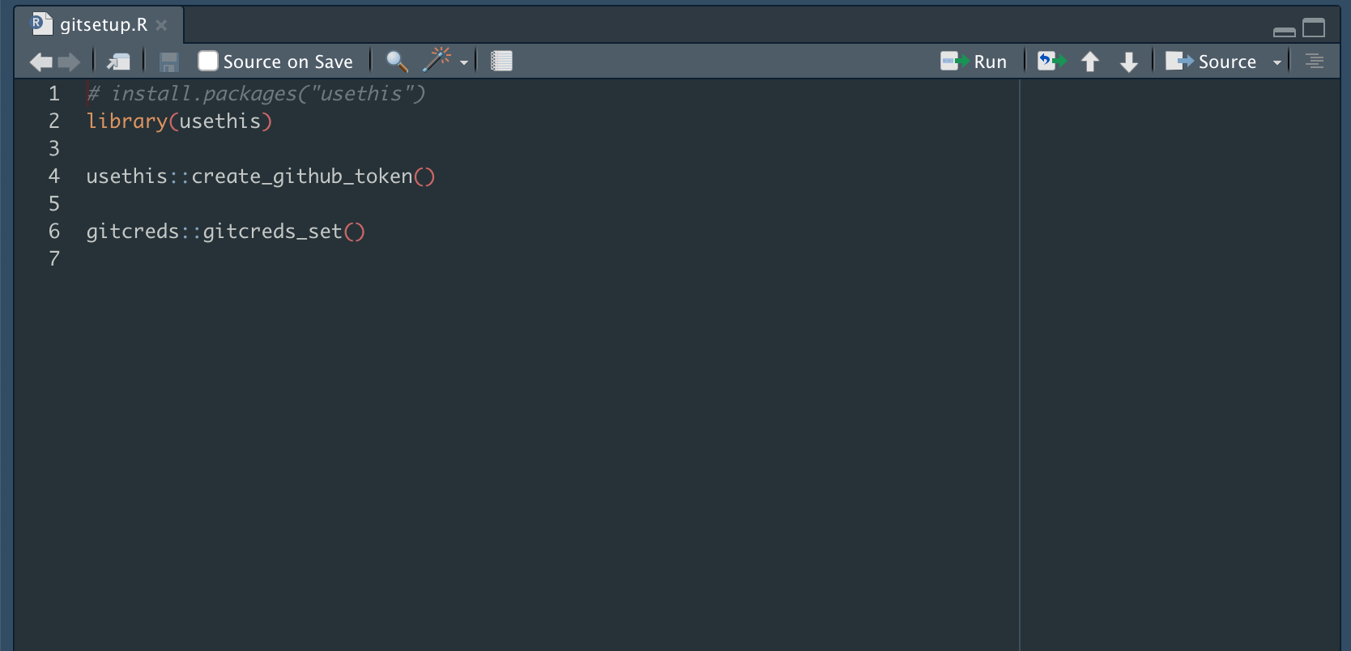Expand the code tools dropdown arrow
1351x651 pixels.
(464, 62)
